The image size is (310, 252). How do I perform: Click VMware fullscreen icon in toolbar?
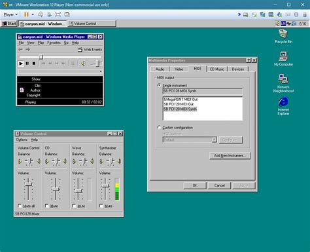pos(58,14)
